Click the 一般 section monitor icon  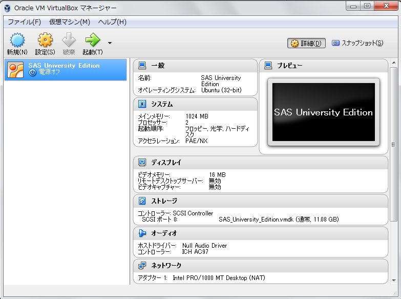click(142, 66)
